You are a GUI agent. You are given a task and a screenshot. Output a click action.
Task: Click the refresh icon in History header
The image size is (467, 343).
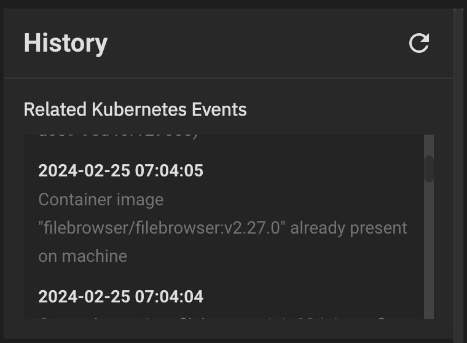[x=419, y=43]
